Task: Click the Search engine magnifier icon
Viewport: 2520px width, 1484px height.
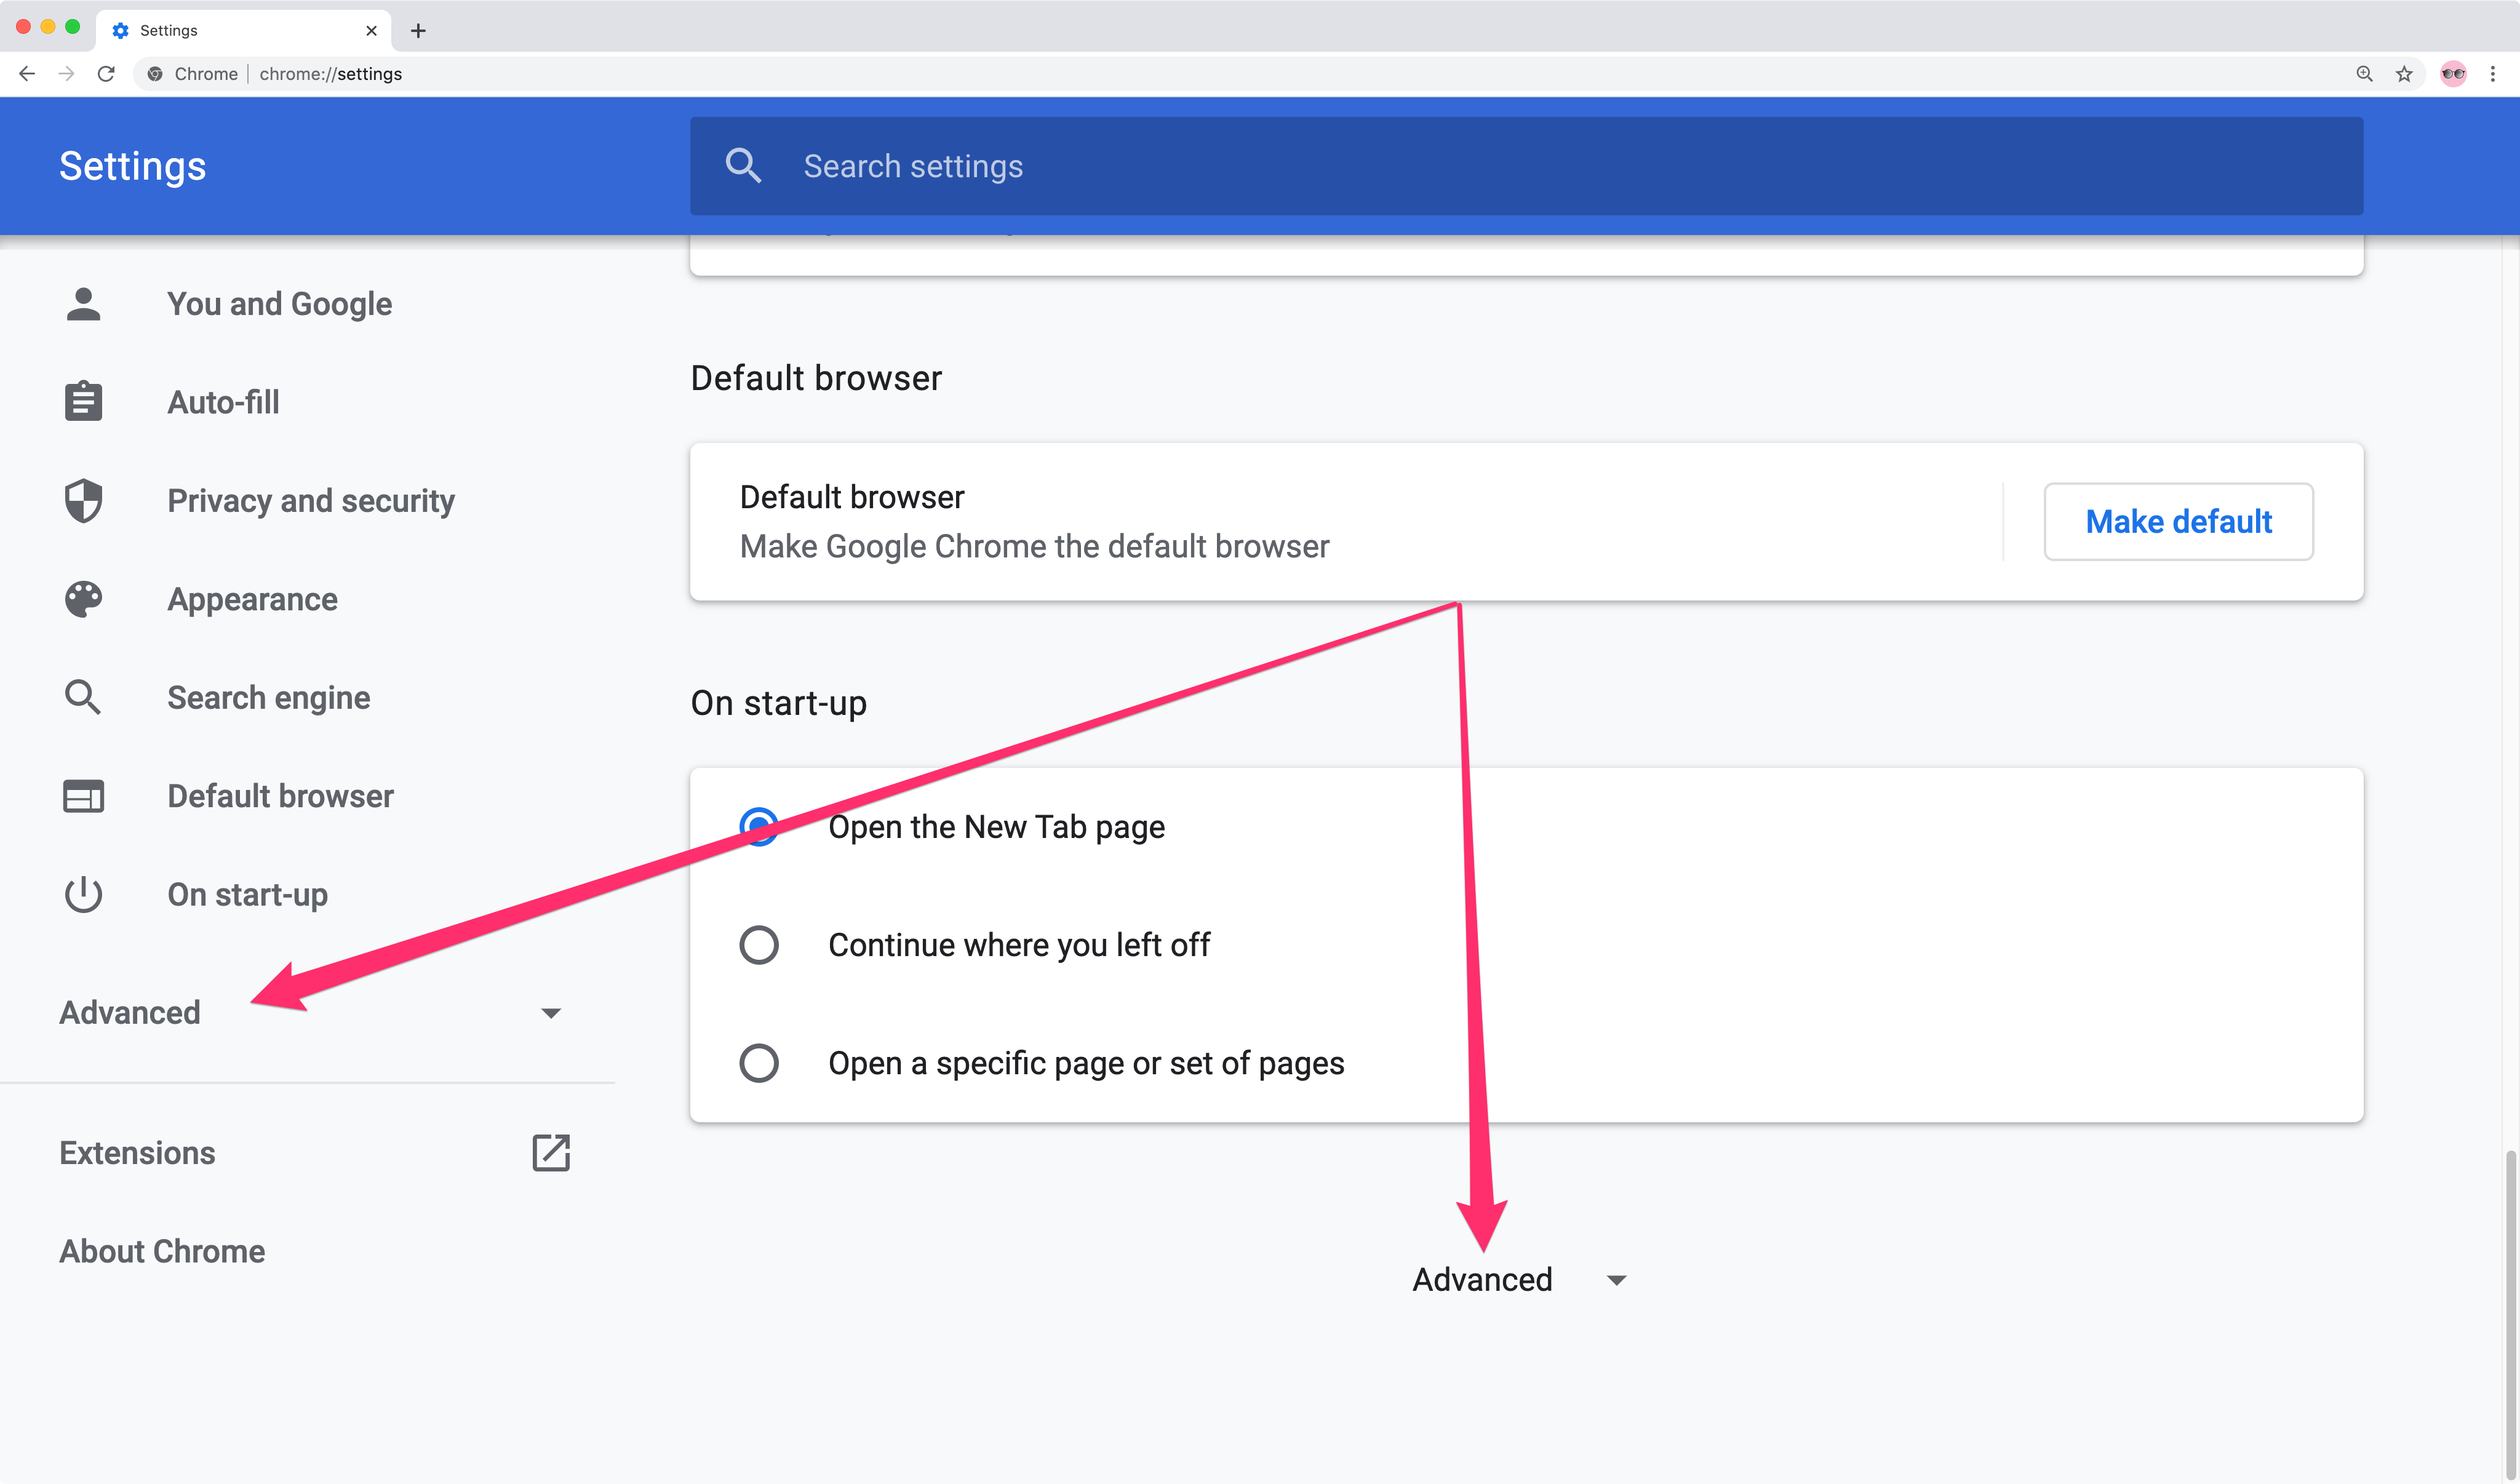Action: coord(83,697)
